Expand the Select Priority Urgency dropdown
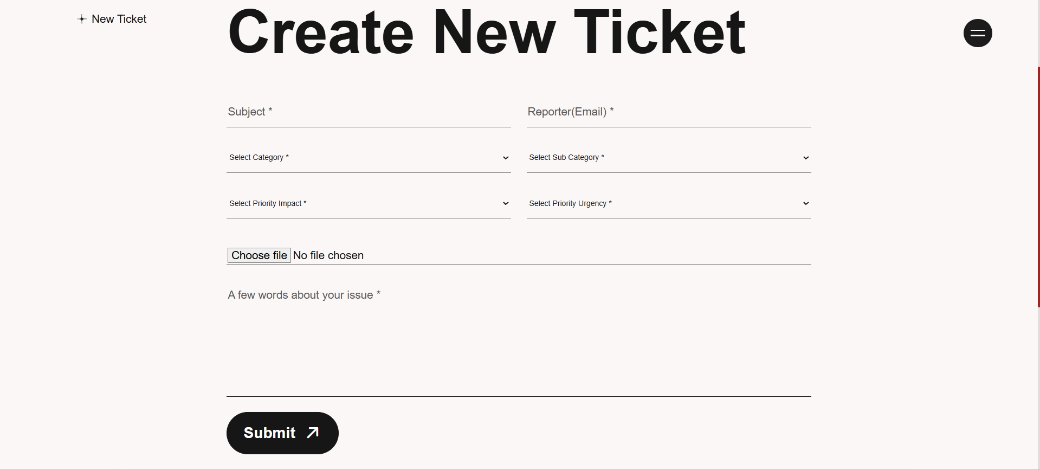This screenshot has width=1040, height=470. (x=669, y=203)
